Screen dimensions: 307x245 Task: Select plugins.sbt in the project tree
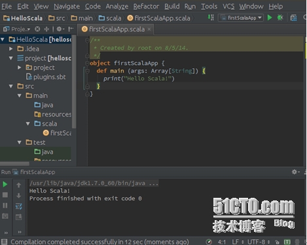click(x=46, y=77)
